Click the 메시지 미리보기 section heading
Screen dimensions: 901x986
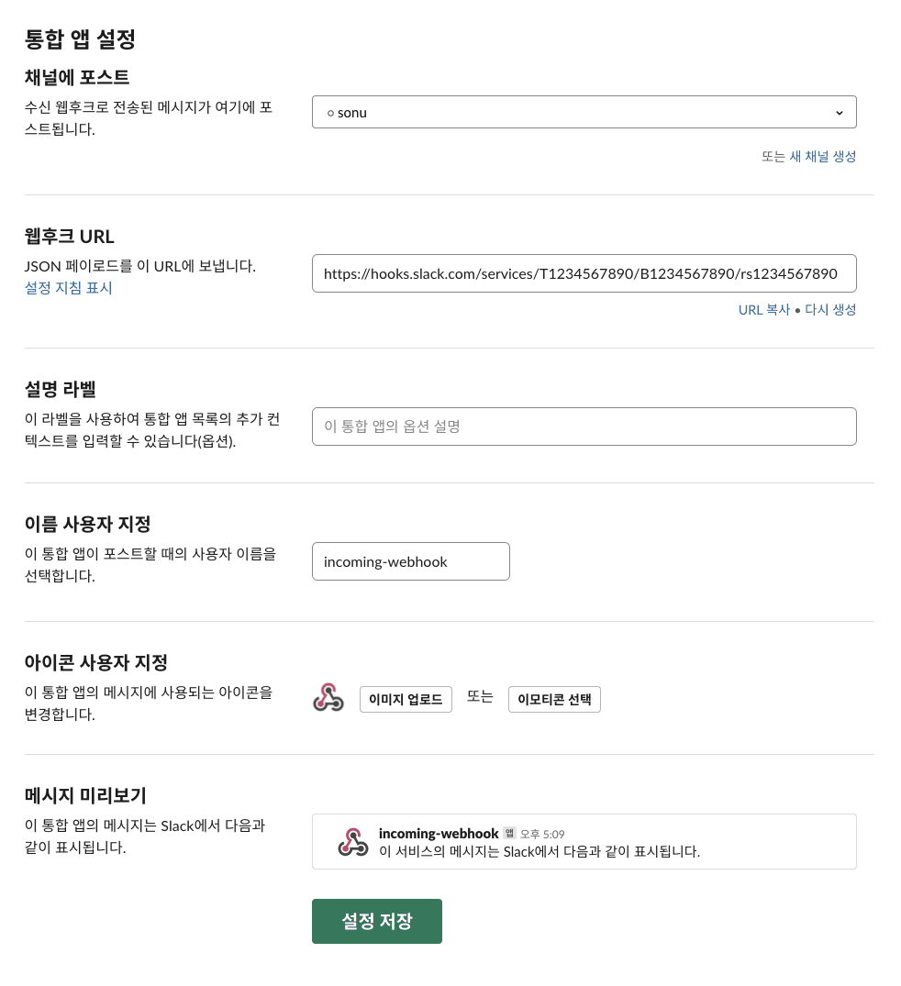(85, 795)
